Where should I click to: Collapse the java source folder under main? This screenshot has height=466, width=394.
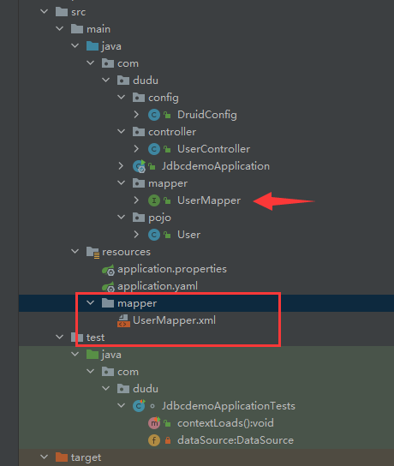(75, 45)
